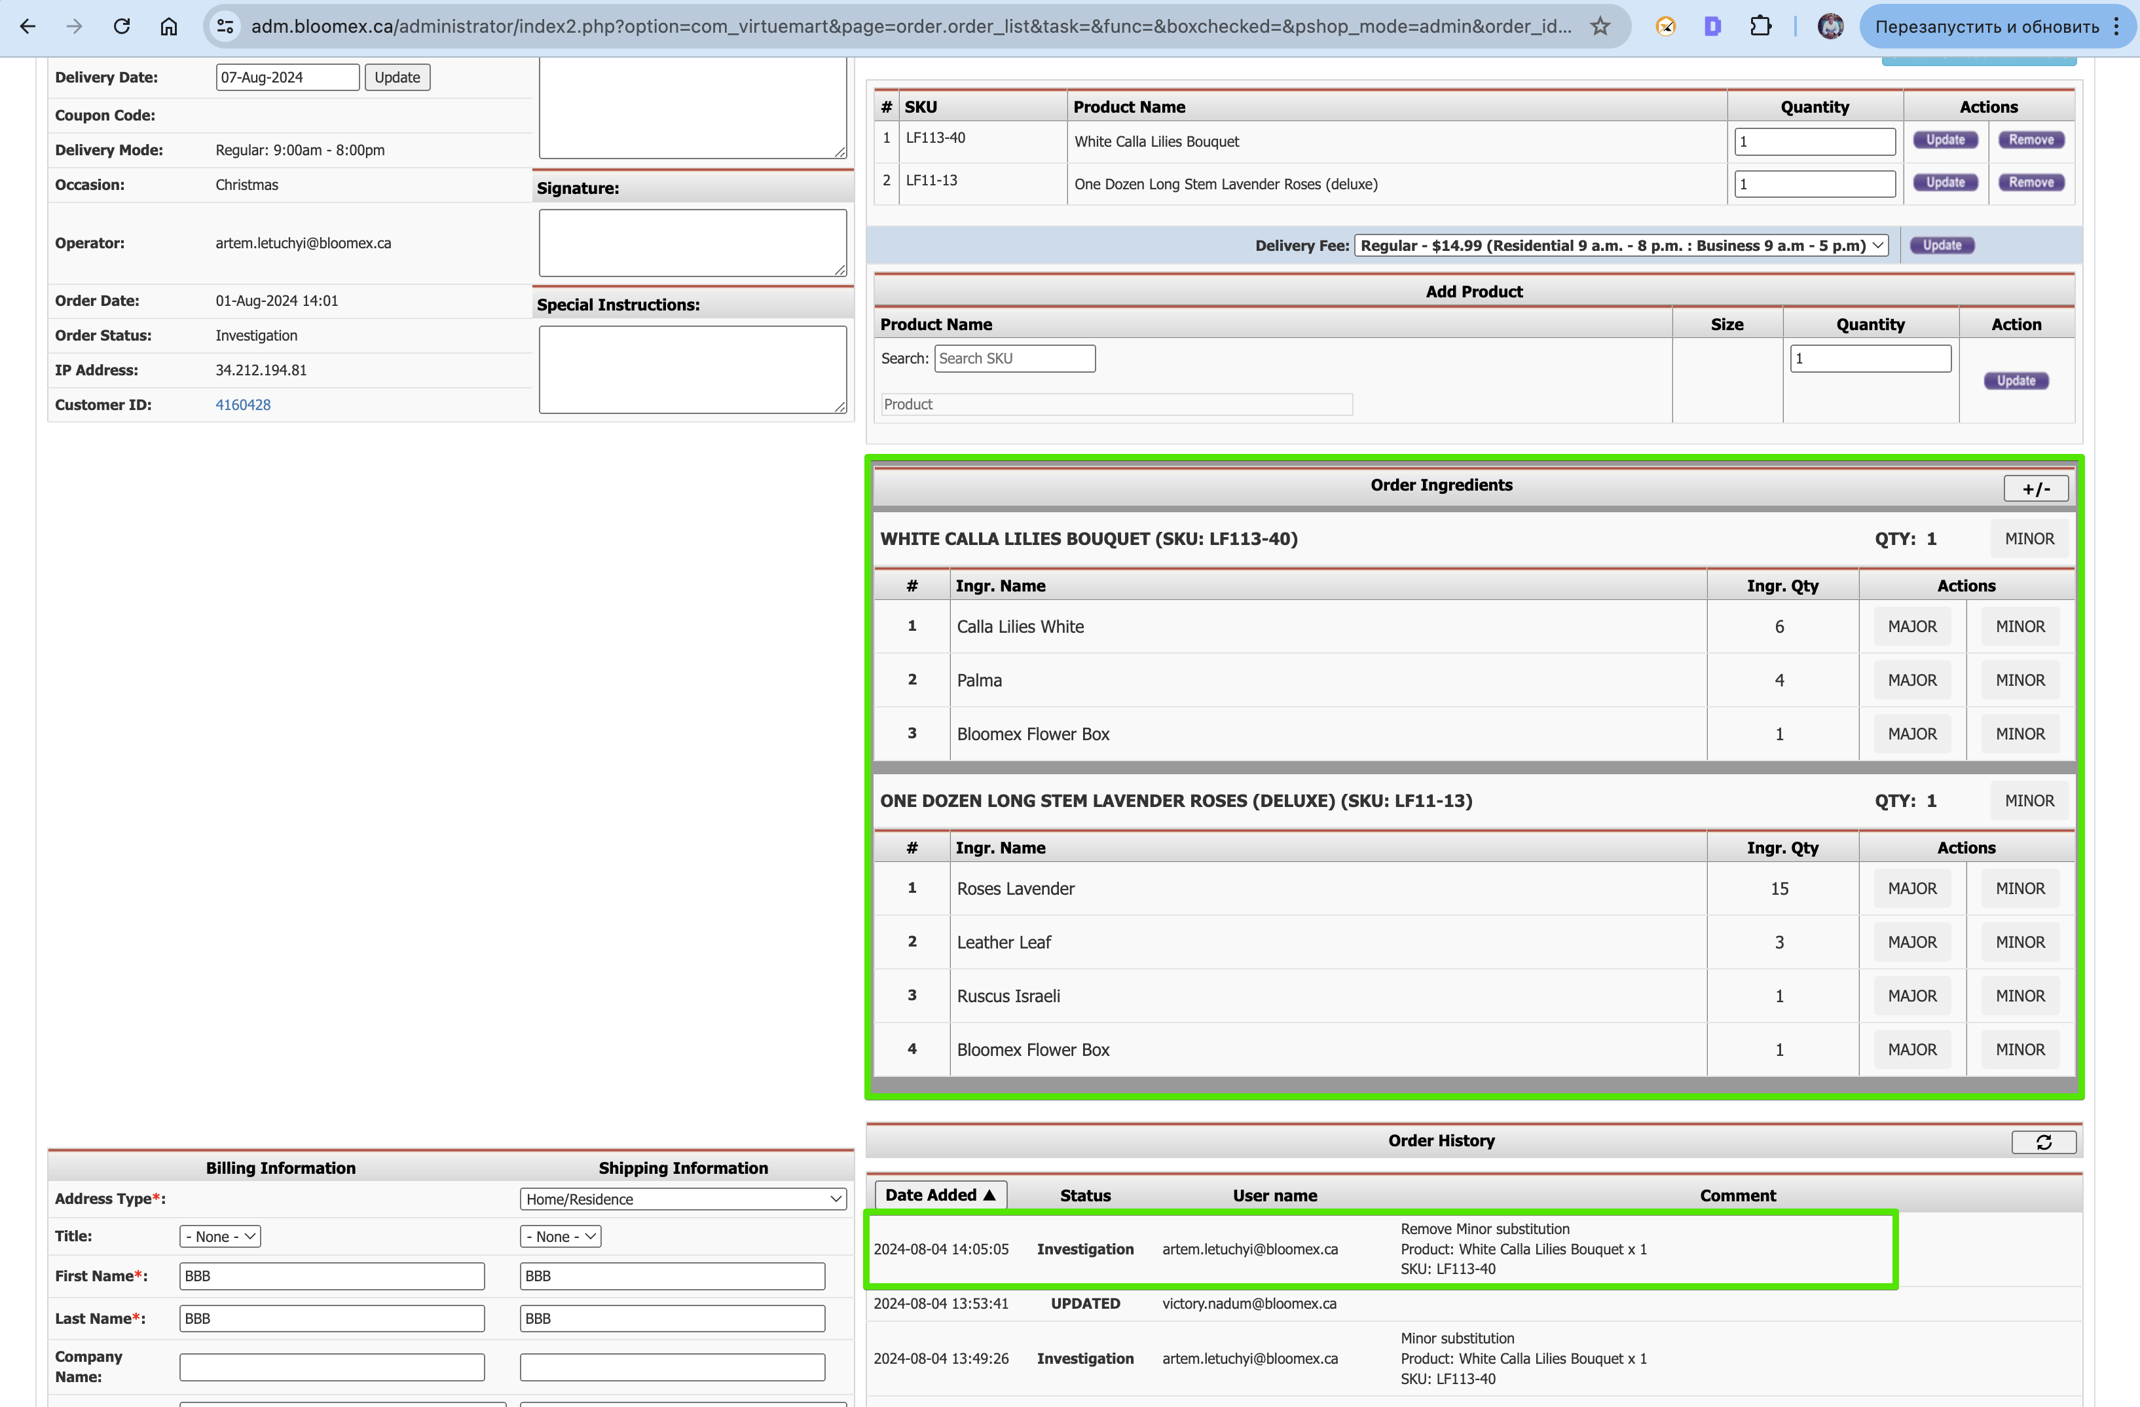Open the browser extensions puzzle icon
The width and height of the screenshot is (2140, 1407).
pyautogui.click(x=1761, y=27)
